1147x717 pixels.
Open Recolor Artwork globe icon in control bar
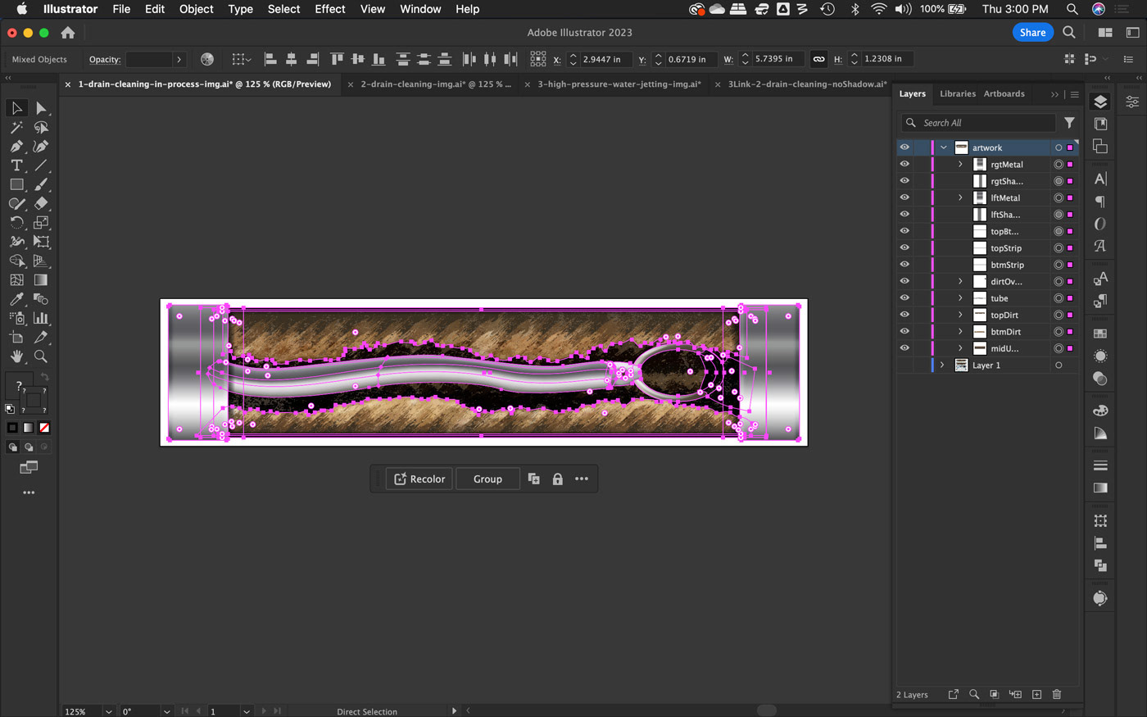(x=207, y=59)
